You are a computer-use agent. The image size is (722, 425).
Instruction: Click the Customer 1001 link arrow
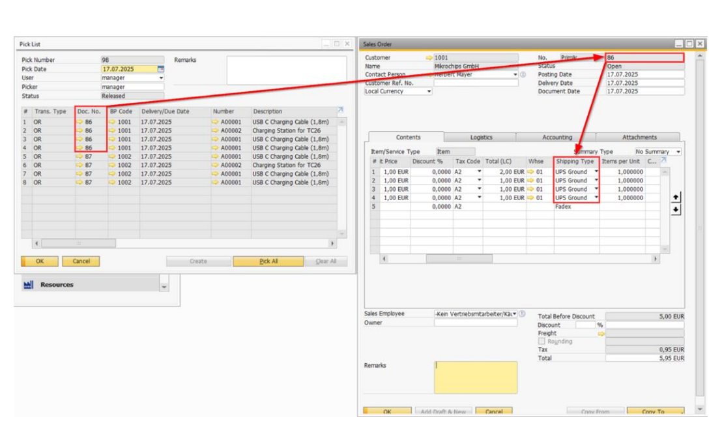[x=429, y=58]
